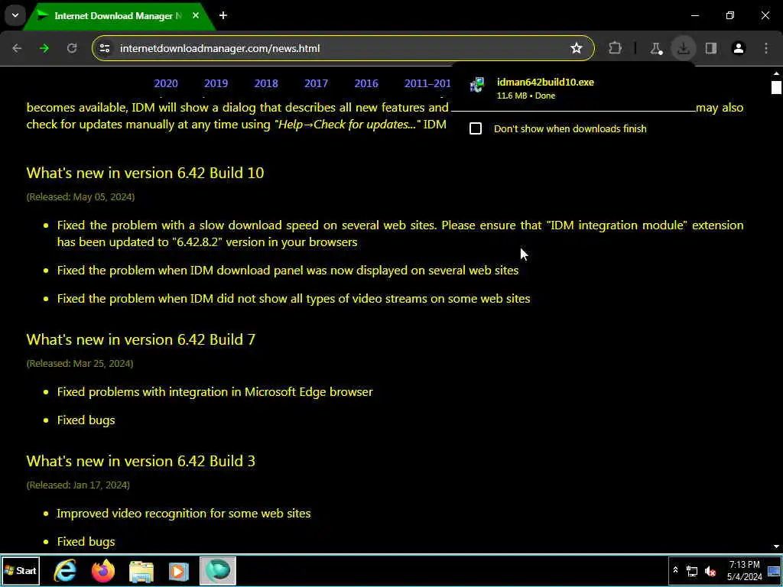Click heading What's new in version 6.42 Build 10

coord(145,173)
